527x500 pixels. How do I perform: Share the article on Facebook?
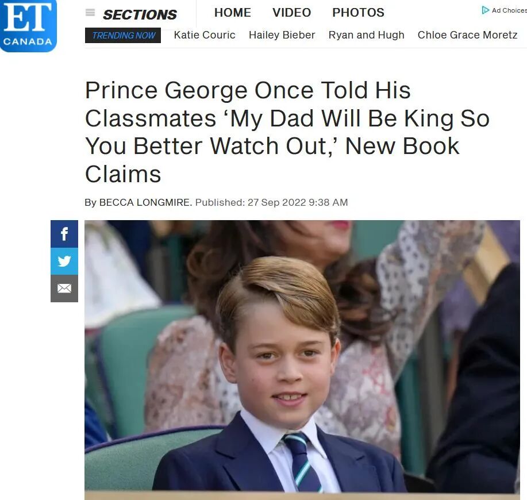point(64,234)
